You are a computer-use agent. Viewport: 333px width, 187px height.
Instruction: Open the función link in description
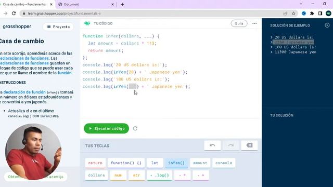coord(65,73)
